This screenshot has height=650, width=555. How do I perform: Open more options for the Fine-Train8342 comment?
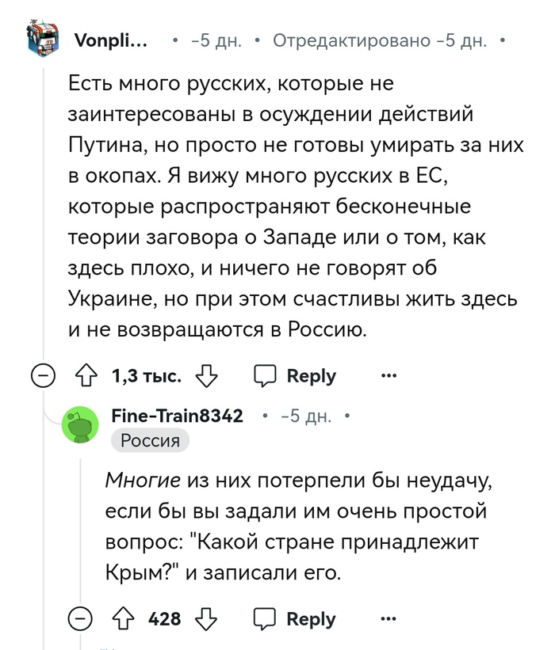click(388, 618)
